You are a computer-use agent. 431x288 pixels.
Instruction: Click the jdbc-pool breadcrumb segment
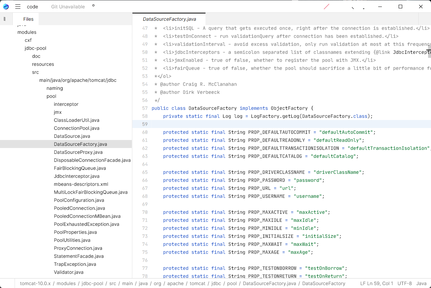(92, 283)
